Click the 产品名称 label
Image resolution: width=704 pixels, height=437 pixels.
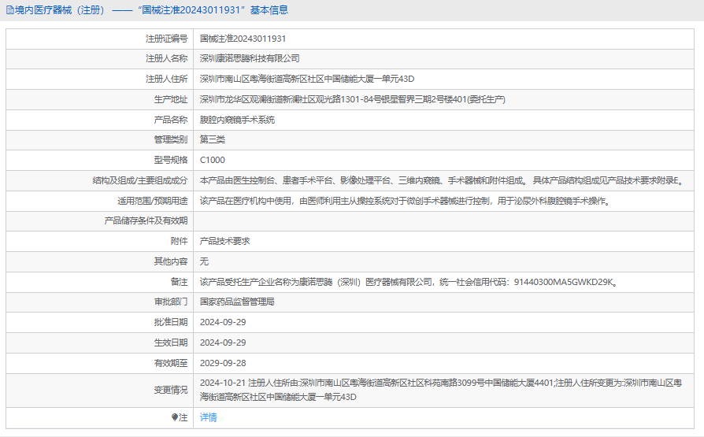tap(171, 120)
